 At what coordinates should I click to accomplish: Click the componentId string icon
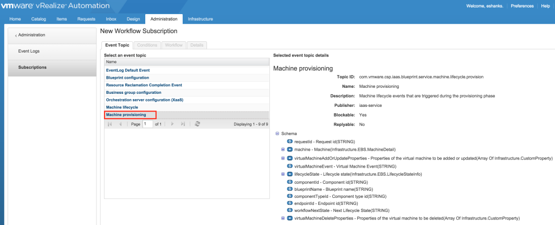click(x=289, y=182)
